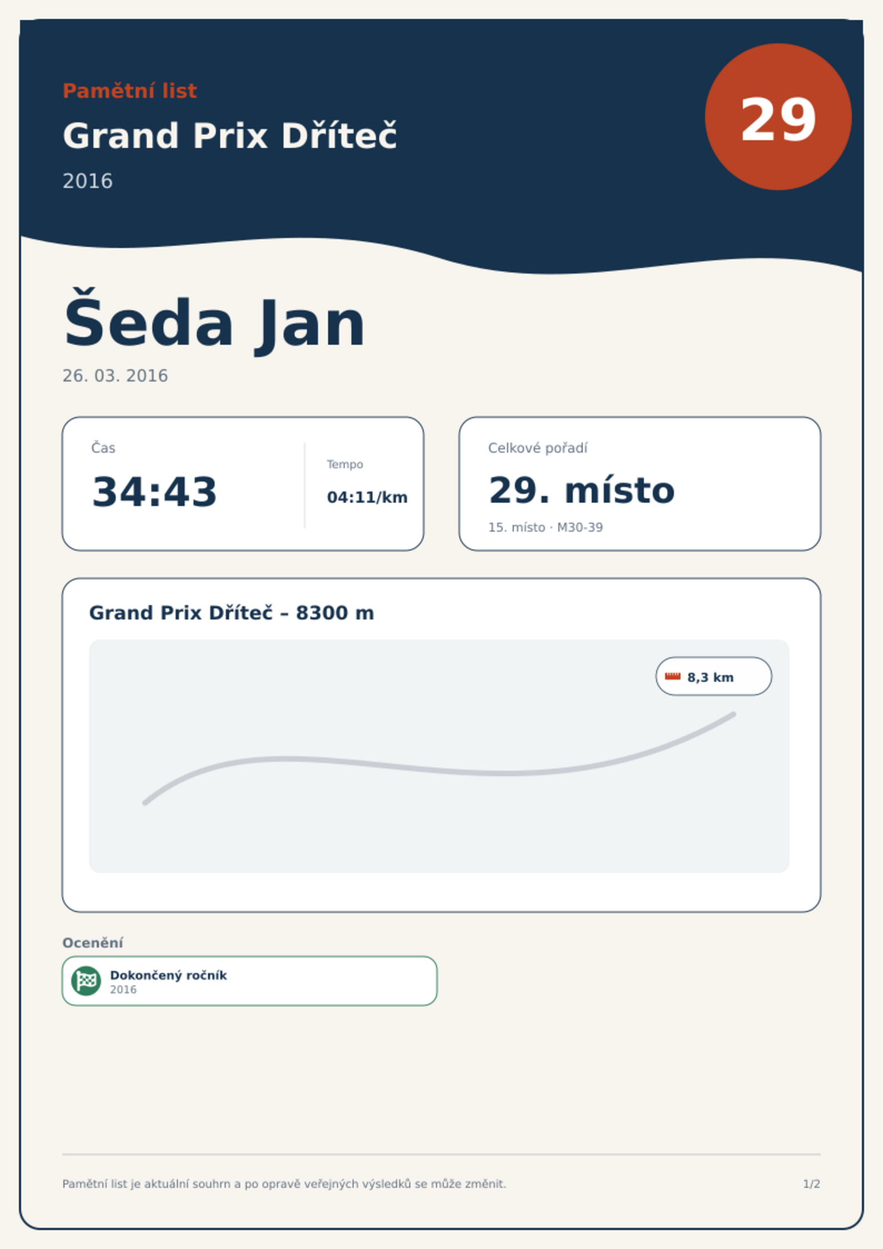The width and height of the screenshot is (883, 1249).
Task: Select the 8,3 km distance pill
Action: tap(713, 676)
